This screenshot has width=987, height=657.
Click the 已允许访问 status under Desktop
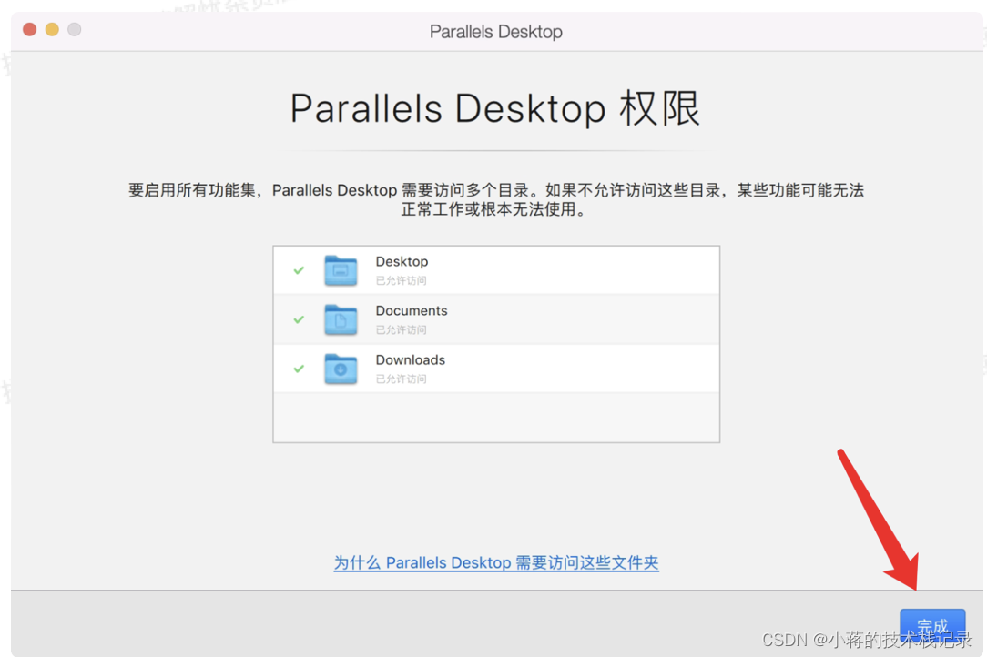point(401,280)
